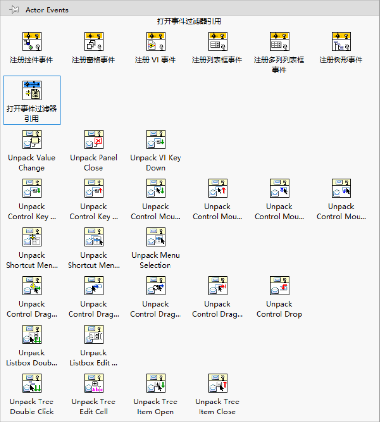
Task: Select the 注册控件事件 VI icon
Action: tap(32, 42)
